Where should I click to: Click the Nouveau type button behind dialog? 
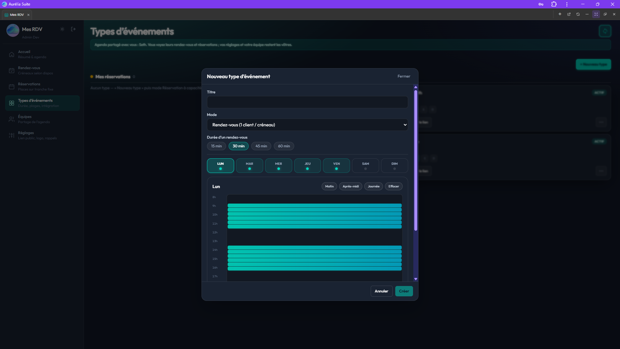coord(594,64)
